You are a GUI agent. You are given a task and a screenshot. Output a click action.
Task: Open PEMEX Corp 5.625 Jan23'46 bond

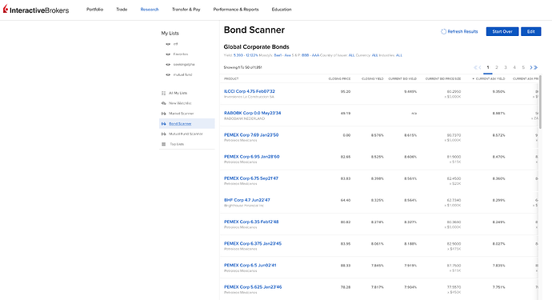[x=253, y=287]
